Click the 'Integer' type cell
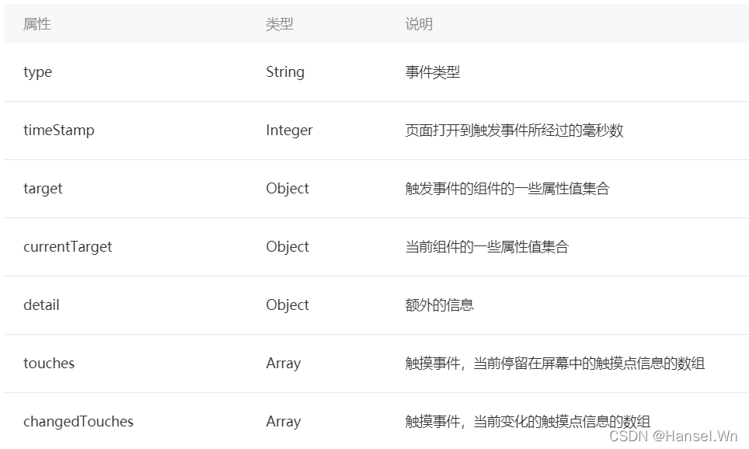 pyautogui.click(x=290, y=131)
